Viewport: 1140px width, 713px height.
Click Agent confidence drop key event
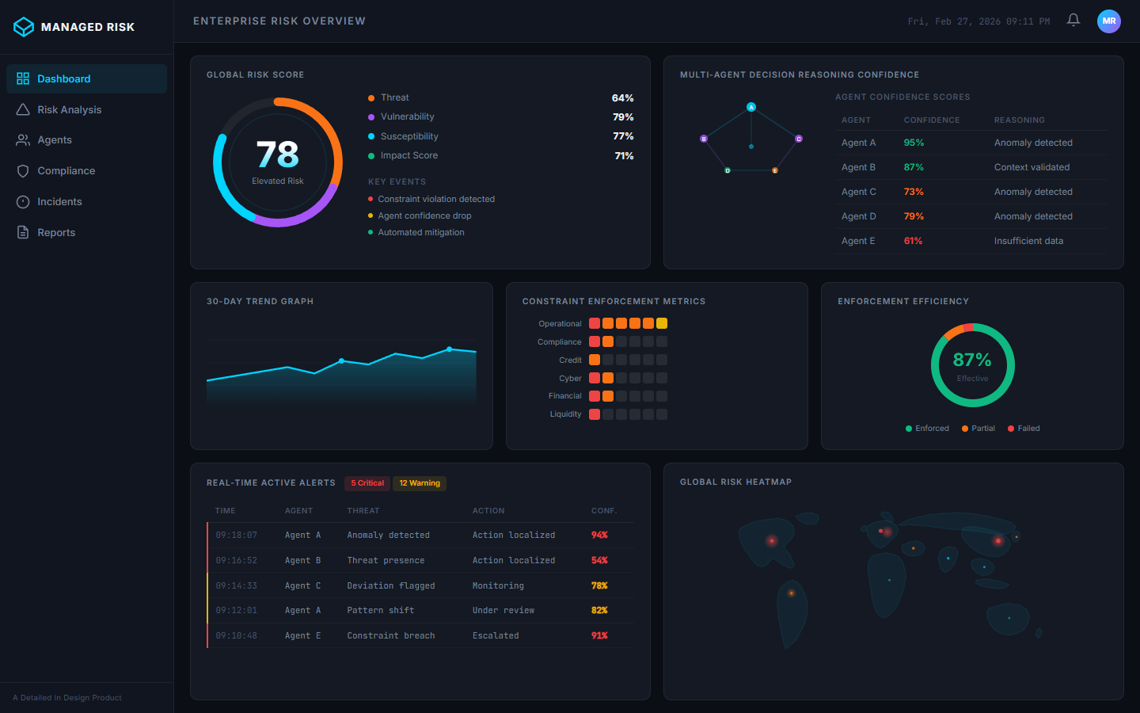(x=420, y=215)
